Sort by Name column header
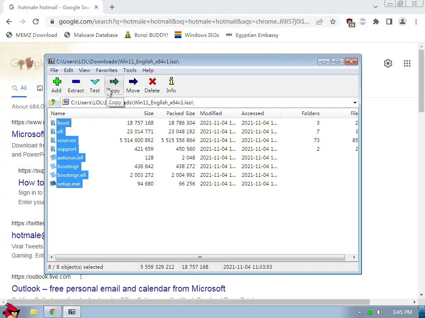 (81, 113)
